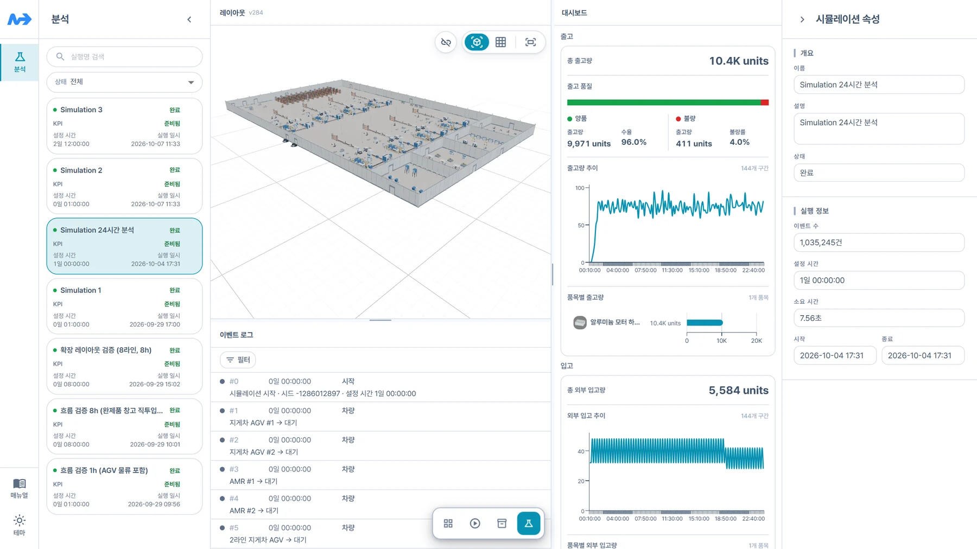977x549 pixels.
Task: Click the 실행명 검색 search field
Action: click(x=124, y=56)
